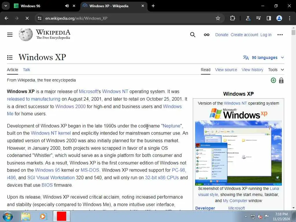296x222 pixels.
Task: Switch to the Windows XP - Wikipedia tab
Action: (109, 6)
